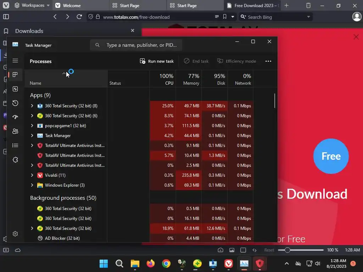Image resolution: width=363 pixels, height=272 pixels.
Task: Open File Explorer from taskbar
Action: [135, 263]
